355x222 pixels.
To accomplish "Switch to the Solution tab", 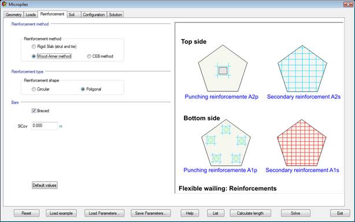I will pos(116,14).
